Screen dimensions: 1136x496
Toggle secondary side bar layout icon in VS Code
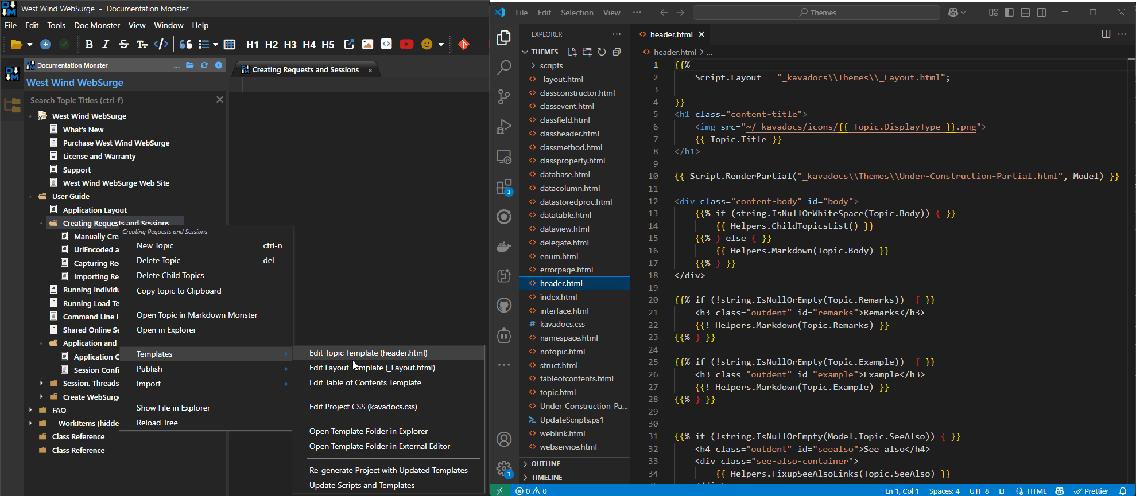pos(1041,13)
